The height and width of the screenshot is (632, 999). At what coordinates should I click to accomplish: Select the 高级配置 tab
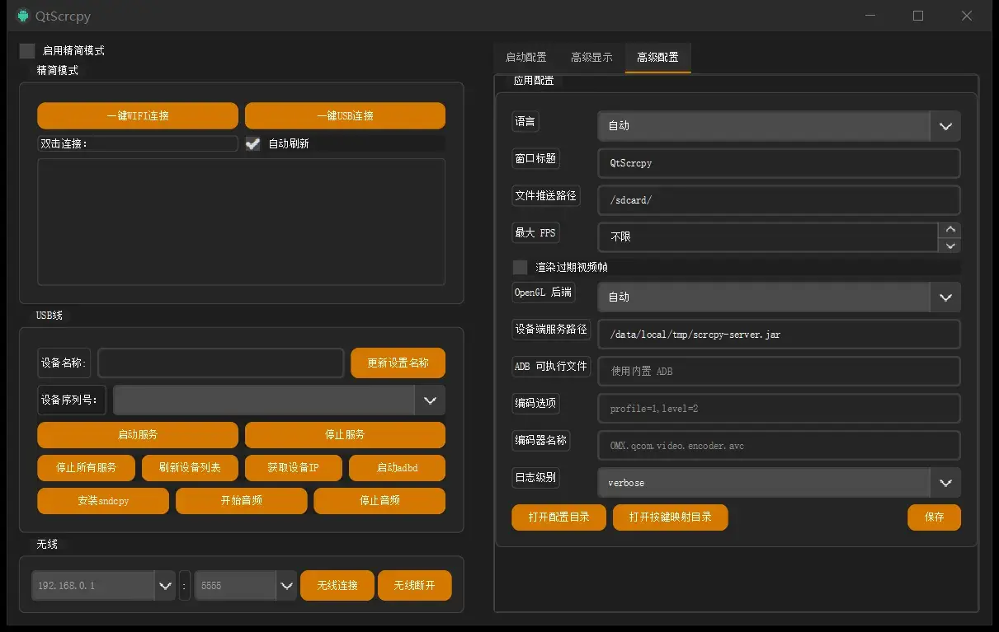[x=657, y=58]
